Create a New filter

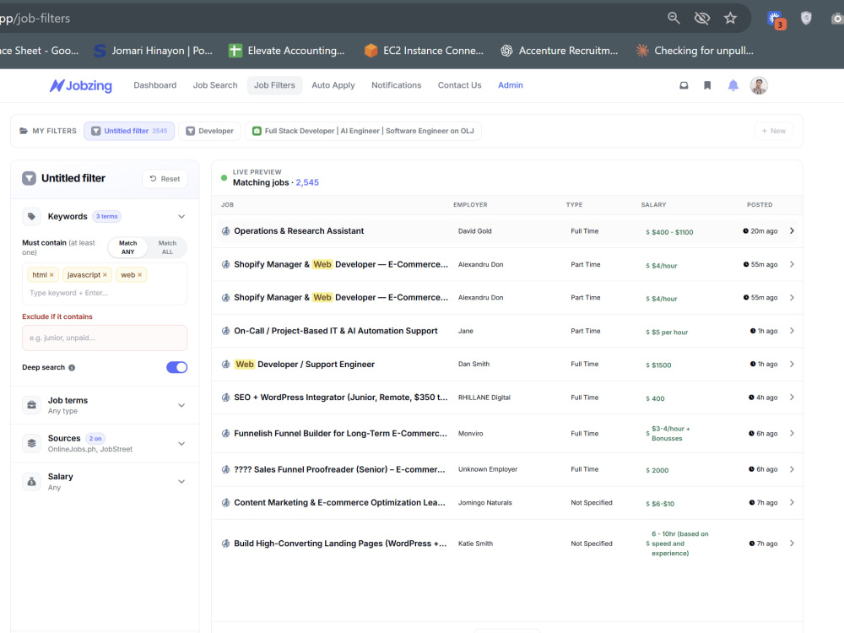pyautogui.click(x=773, y=131)
